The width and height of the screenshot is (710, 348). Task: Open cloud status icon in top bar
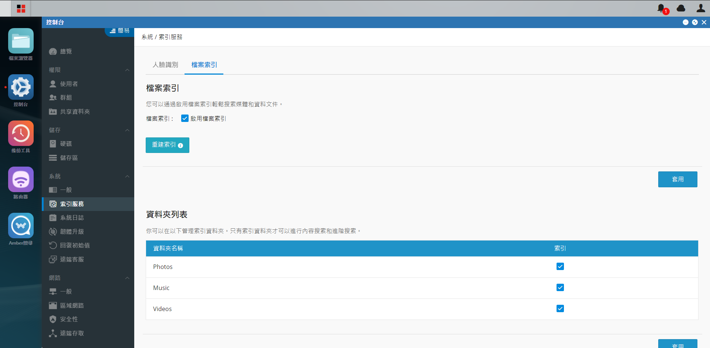681,8
